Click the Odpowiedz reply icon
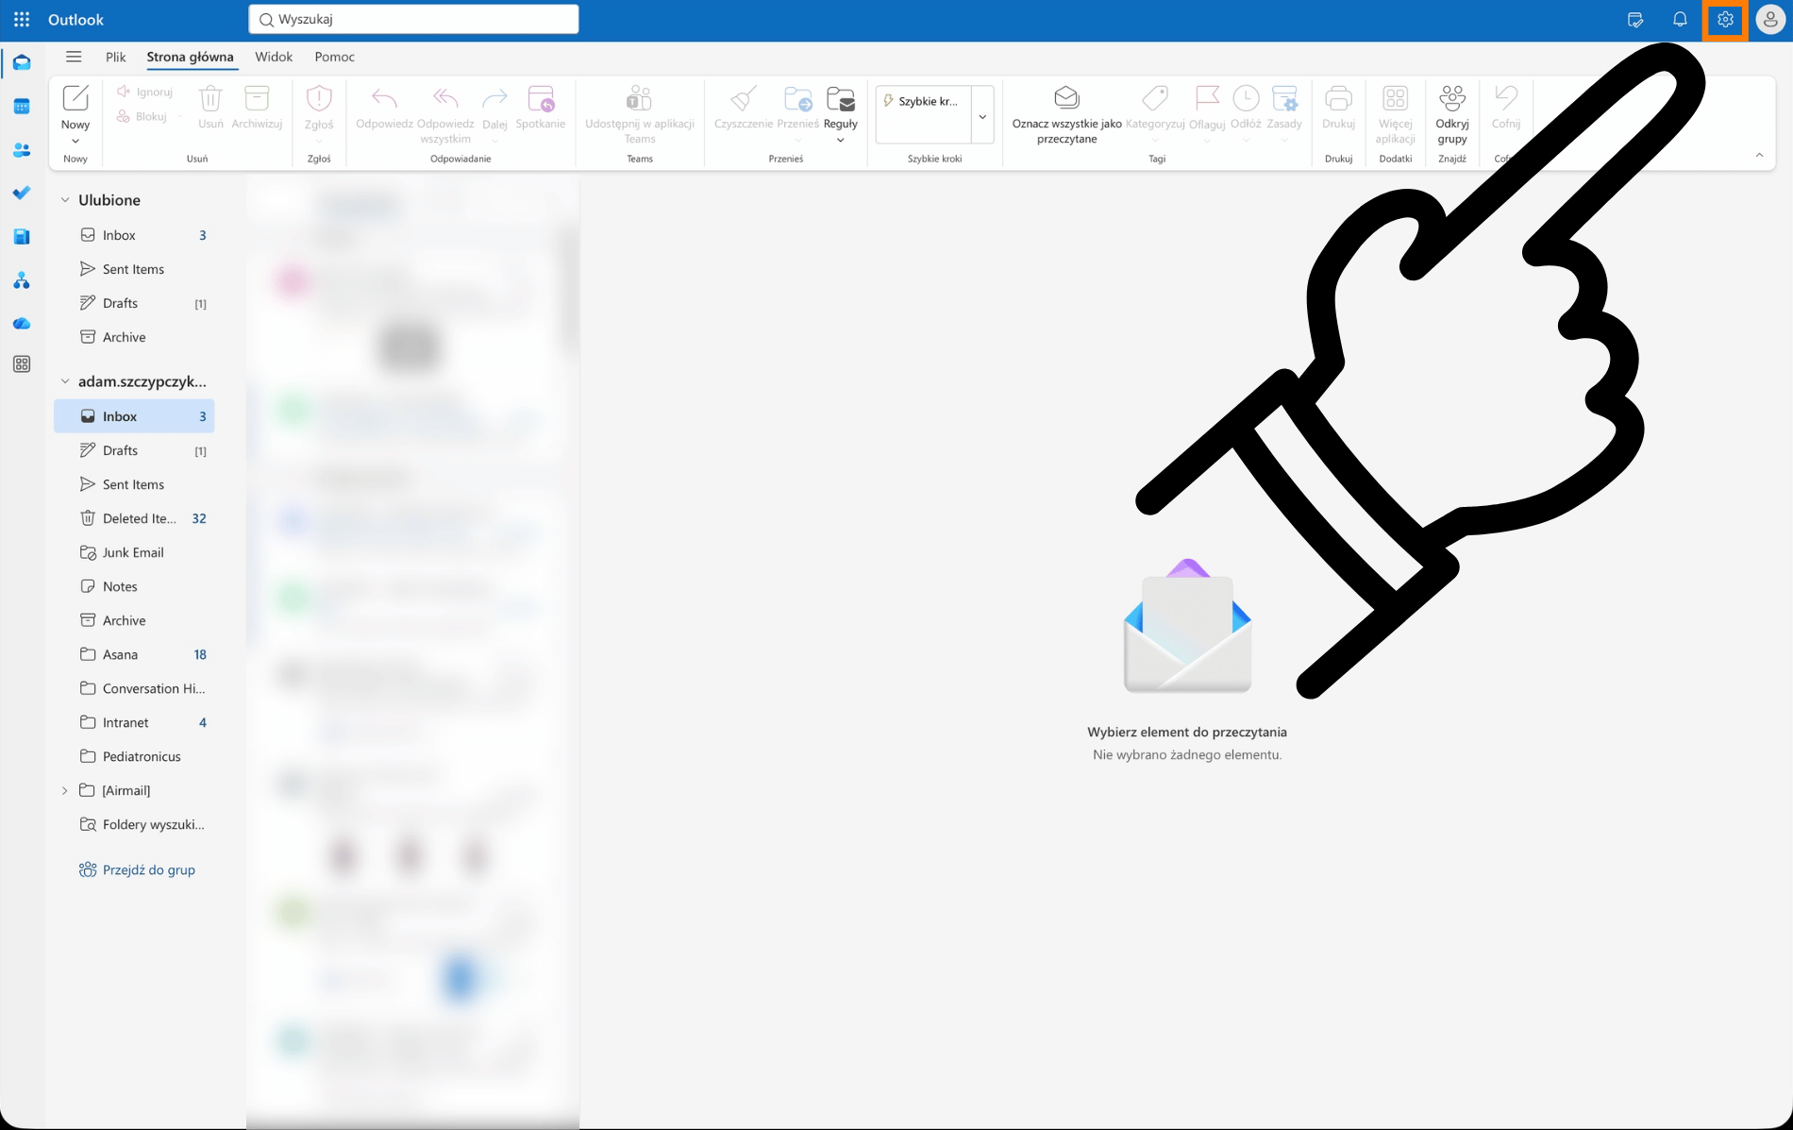 click(384, 98)
